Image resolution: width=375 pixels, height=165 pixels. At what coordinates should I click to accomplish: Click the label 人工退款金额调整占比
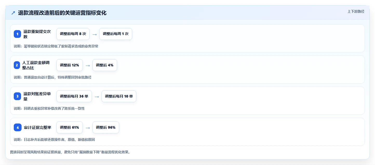(x=36, y=65)
